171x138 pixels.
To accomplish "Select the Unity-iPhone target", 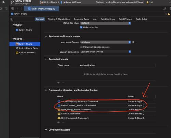I will [25, 44].
